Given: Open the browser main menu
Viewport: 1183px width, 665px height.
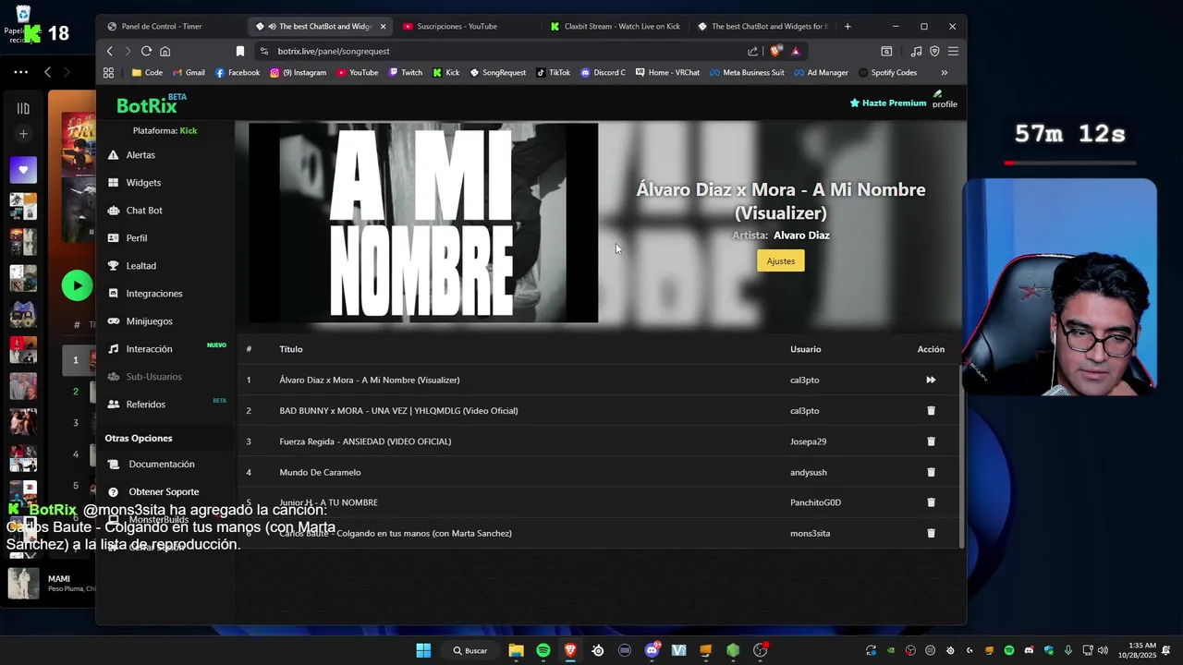Looking at the screenshot, I should pyautogui.click(x=953, y=51).
